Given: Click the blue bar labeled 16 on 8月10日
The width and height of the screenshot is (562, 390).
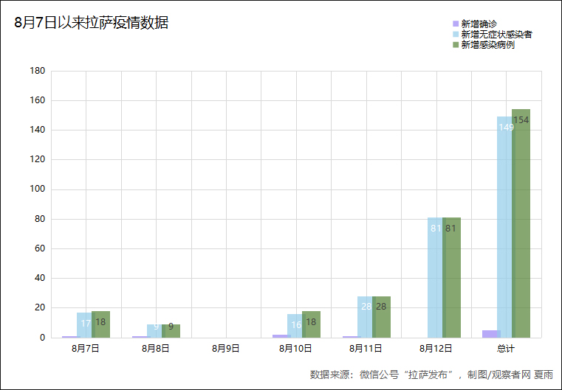Looking at the screenshot, I should coord(295,326).
